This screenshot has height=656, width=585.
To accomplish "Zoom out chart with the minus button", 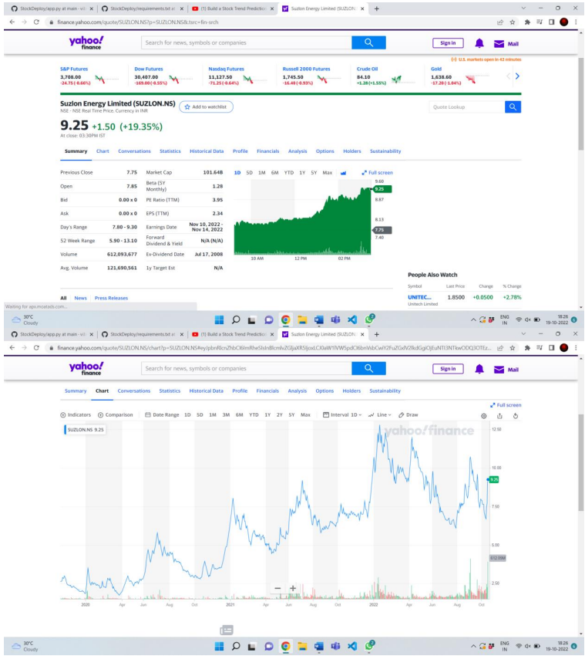I will pyautogui.click(x=278, y=589).
